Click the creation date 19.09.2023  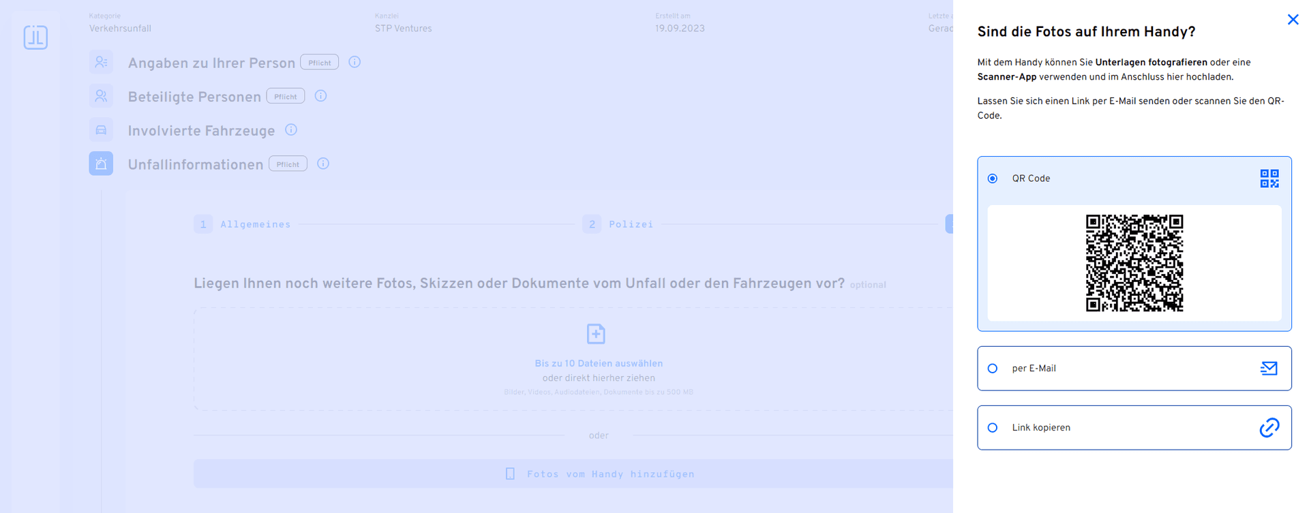[x=680, y=29]
